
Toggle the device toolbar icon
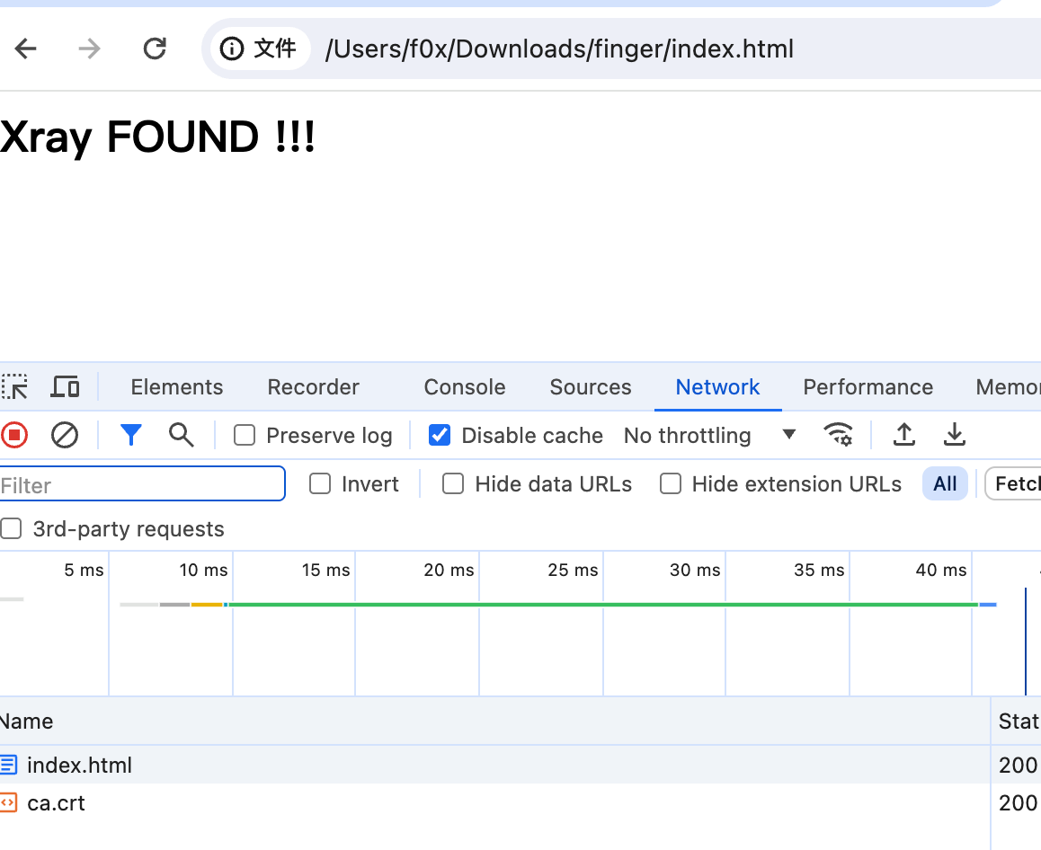65,387
